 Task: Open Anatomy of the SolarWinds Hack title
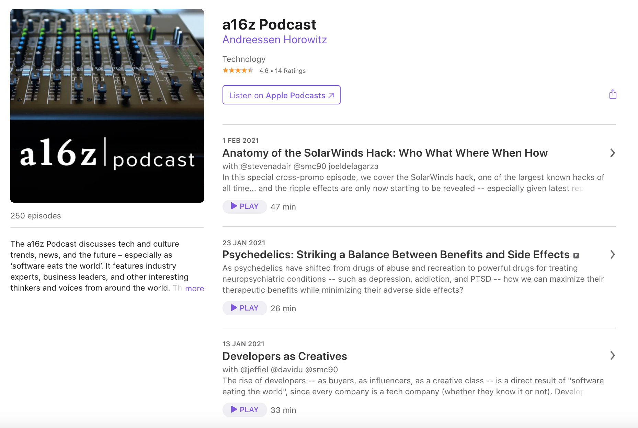[385, 153]
